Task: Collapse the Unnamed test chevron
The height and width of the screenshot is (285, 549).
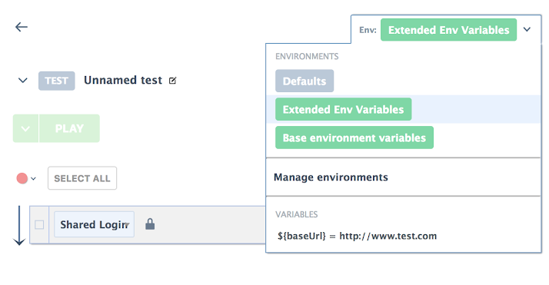Action: [x=23, y=81]
